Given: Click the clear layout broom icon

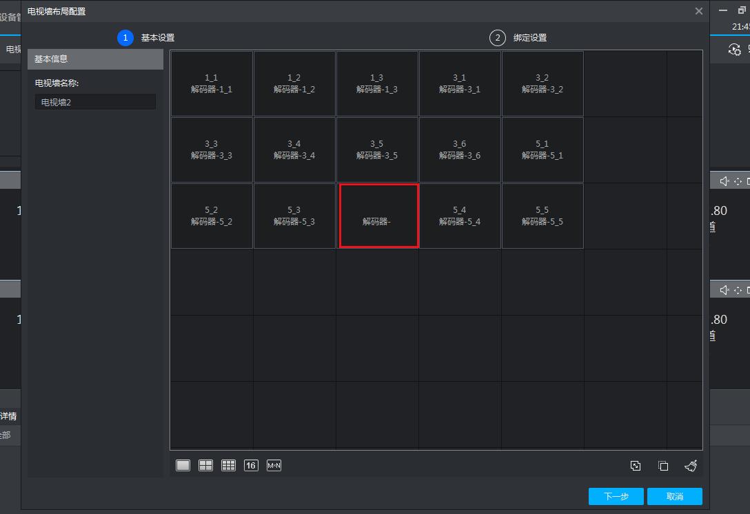Looking at the screenshot, I should click(x=690, y=466).
